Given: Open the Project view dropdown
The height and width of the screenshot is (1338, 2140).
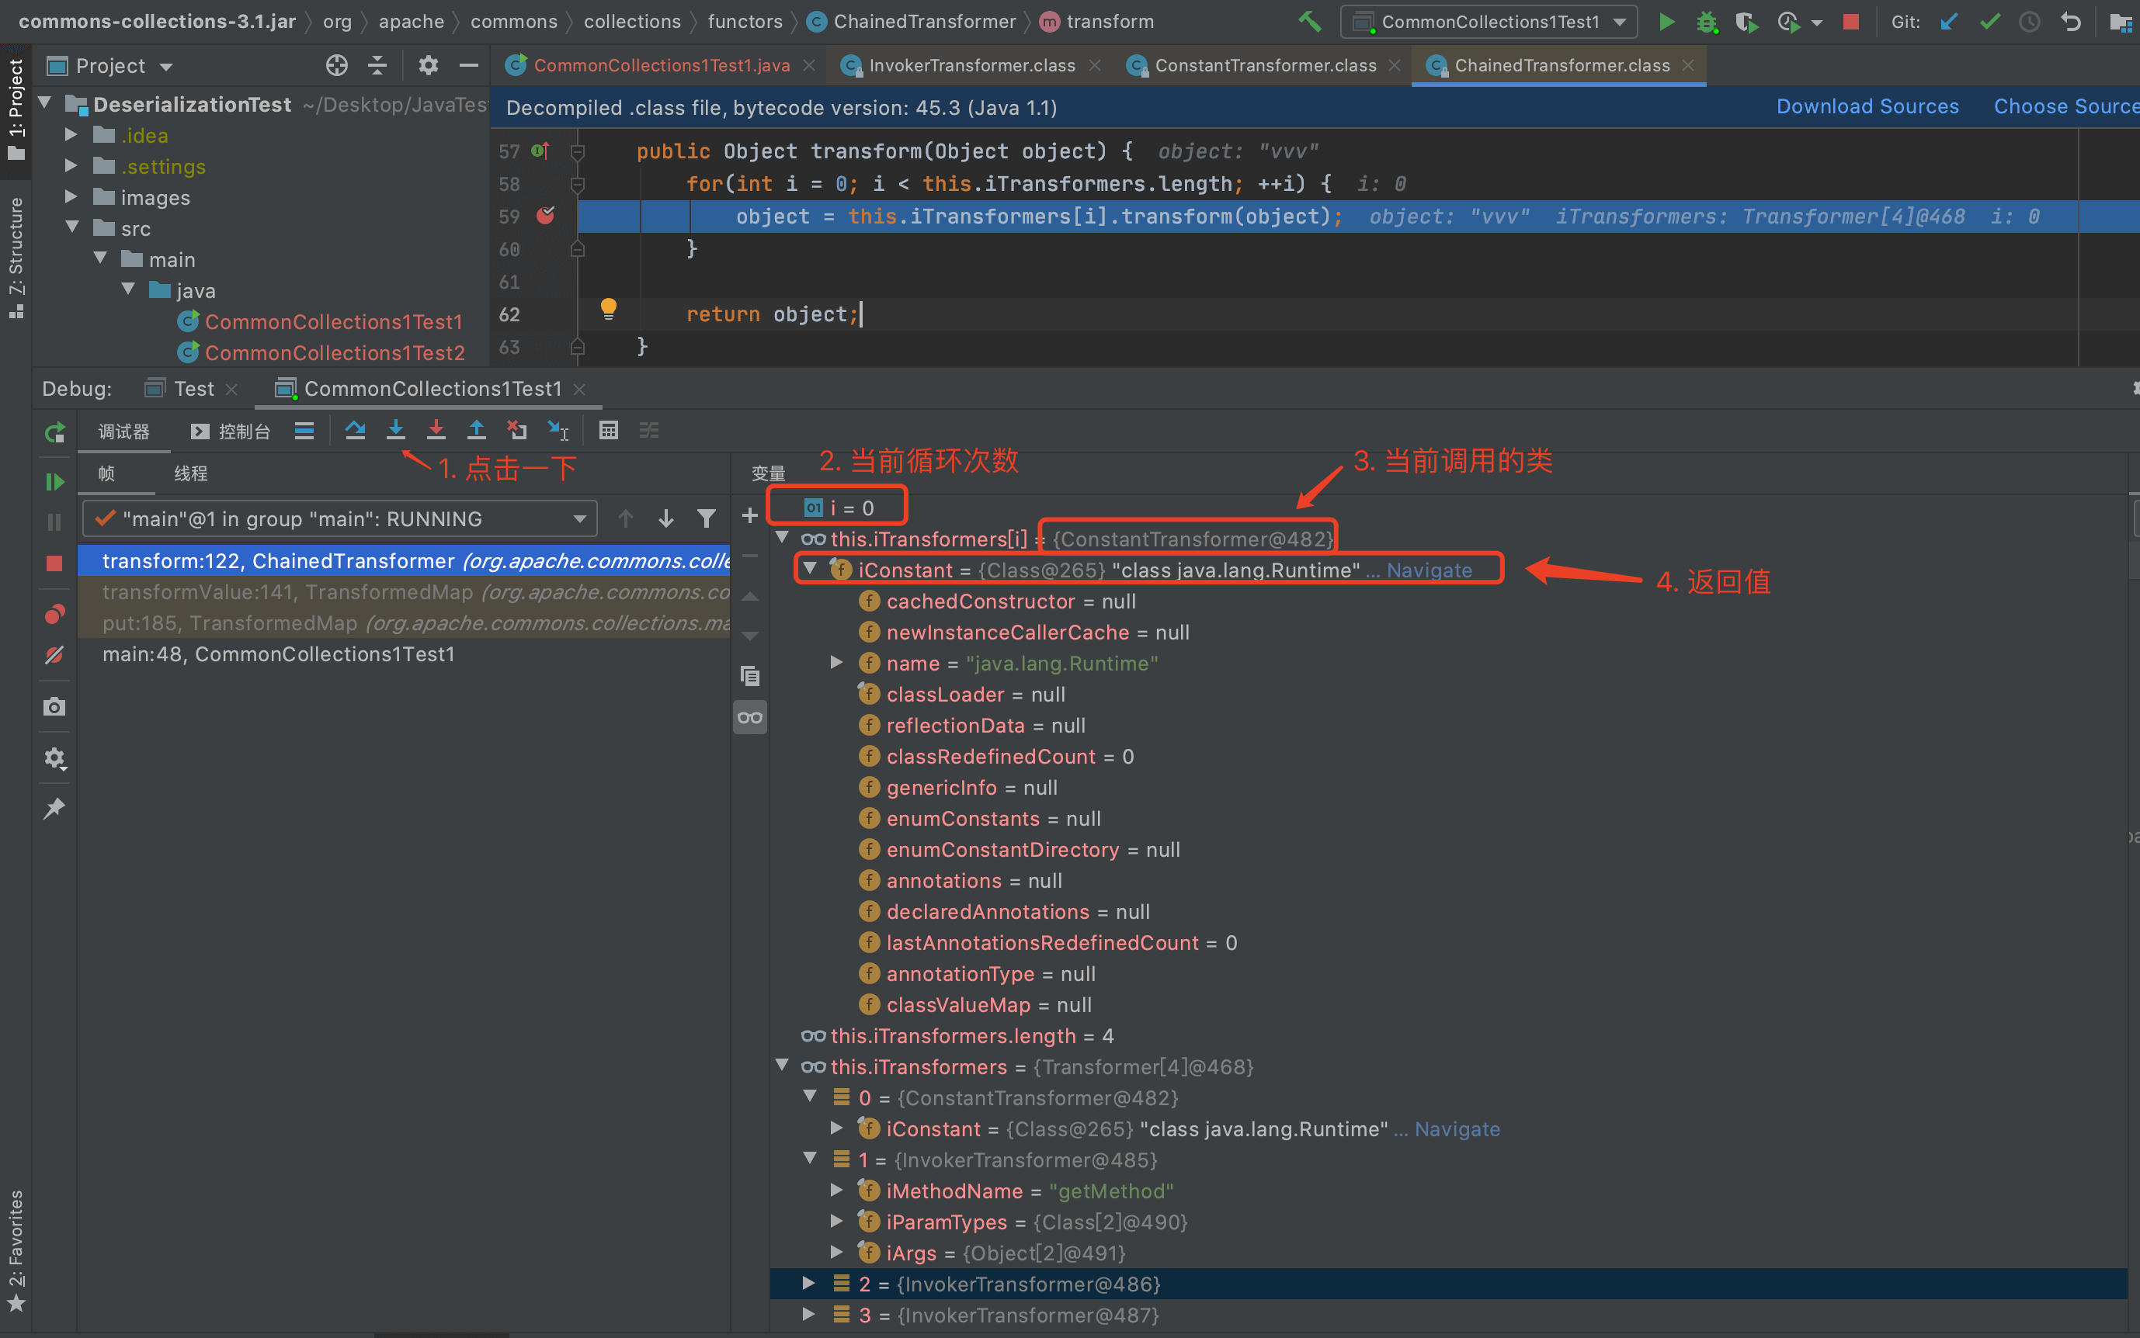Looking at the screenshot, I should point(165,68).
